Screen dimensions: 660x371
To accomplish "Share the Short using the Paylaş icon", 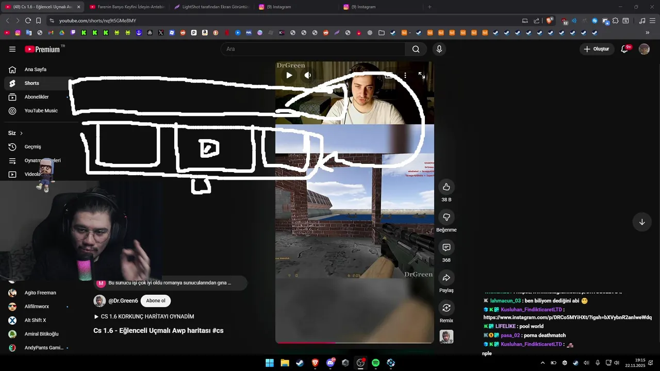I will point(447,278).
